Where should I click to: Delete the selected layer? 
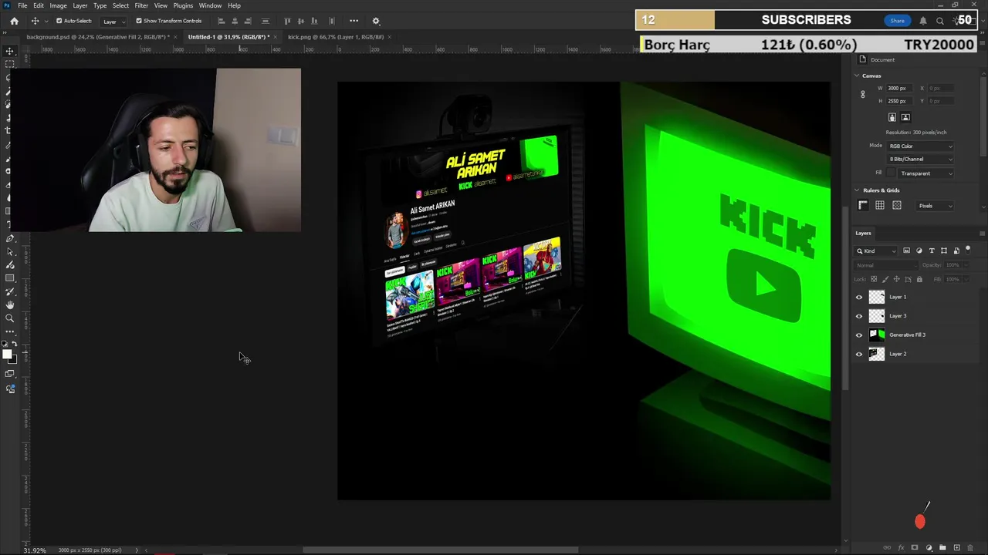tap(970, 547)
